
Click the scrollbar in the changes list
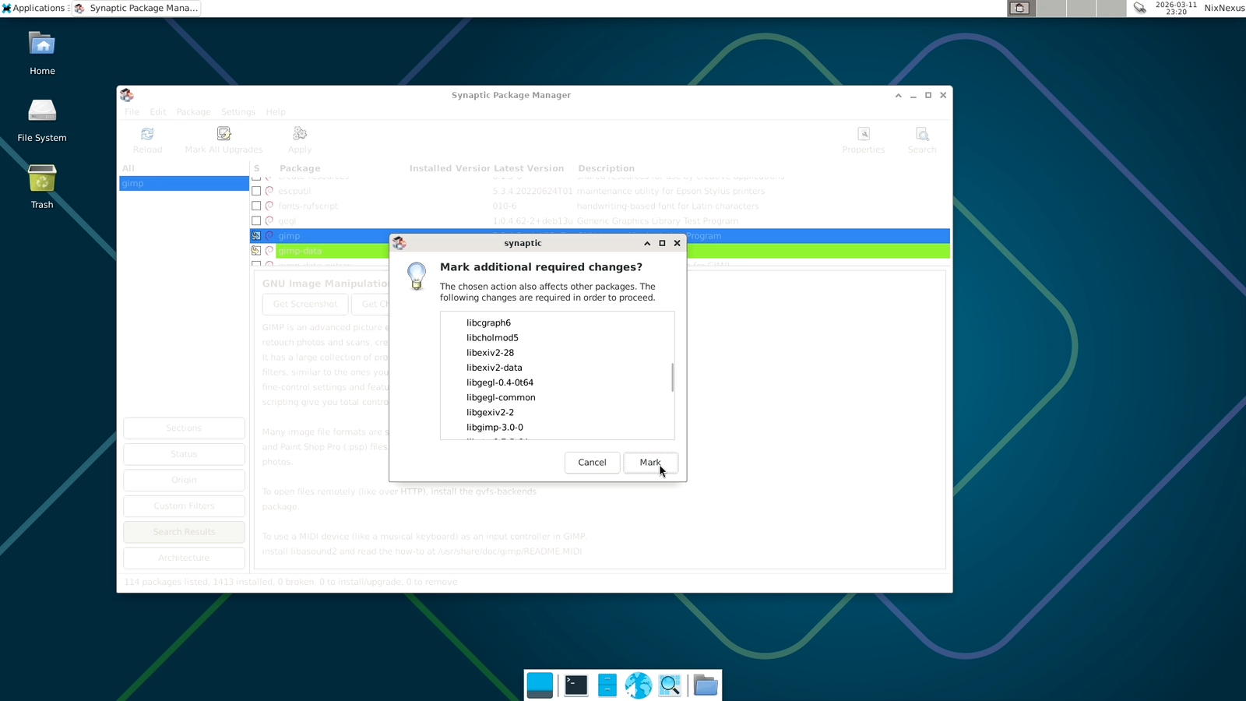point(671,376)
